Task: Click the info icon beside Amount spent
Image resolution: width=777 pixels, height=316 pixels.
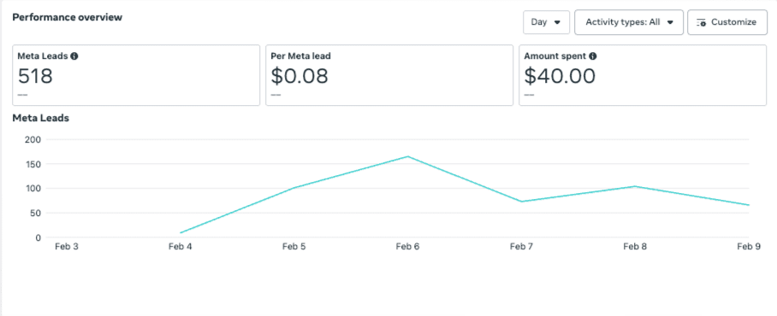Action: (593, 56)
